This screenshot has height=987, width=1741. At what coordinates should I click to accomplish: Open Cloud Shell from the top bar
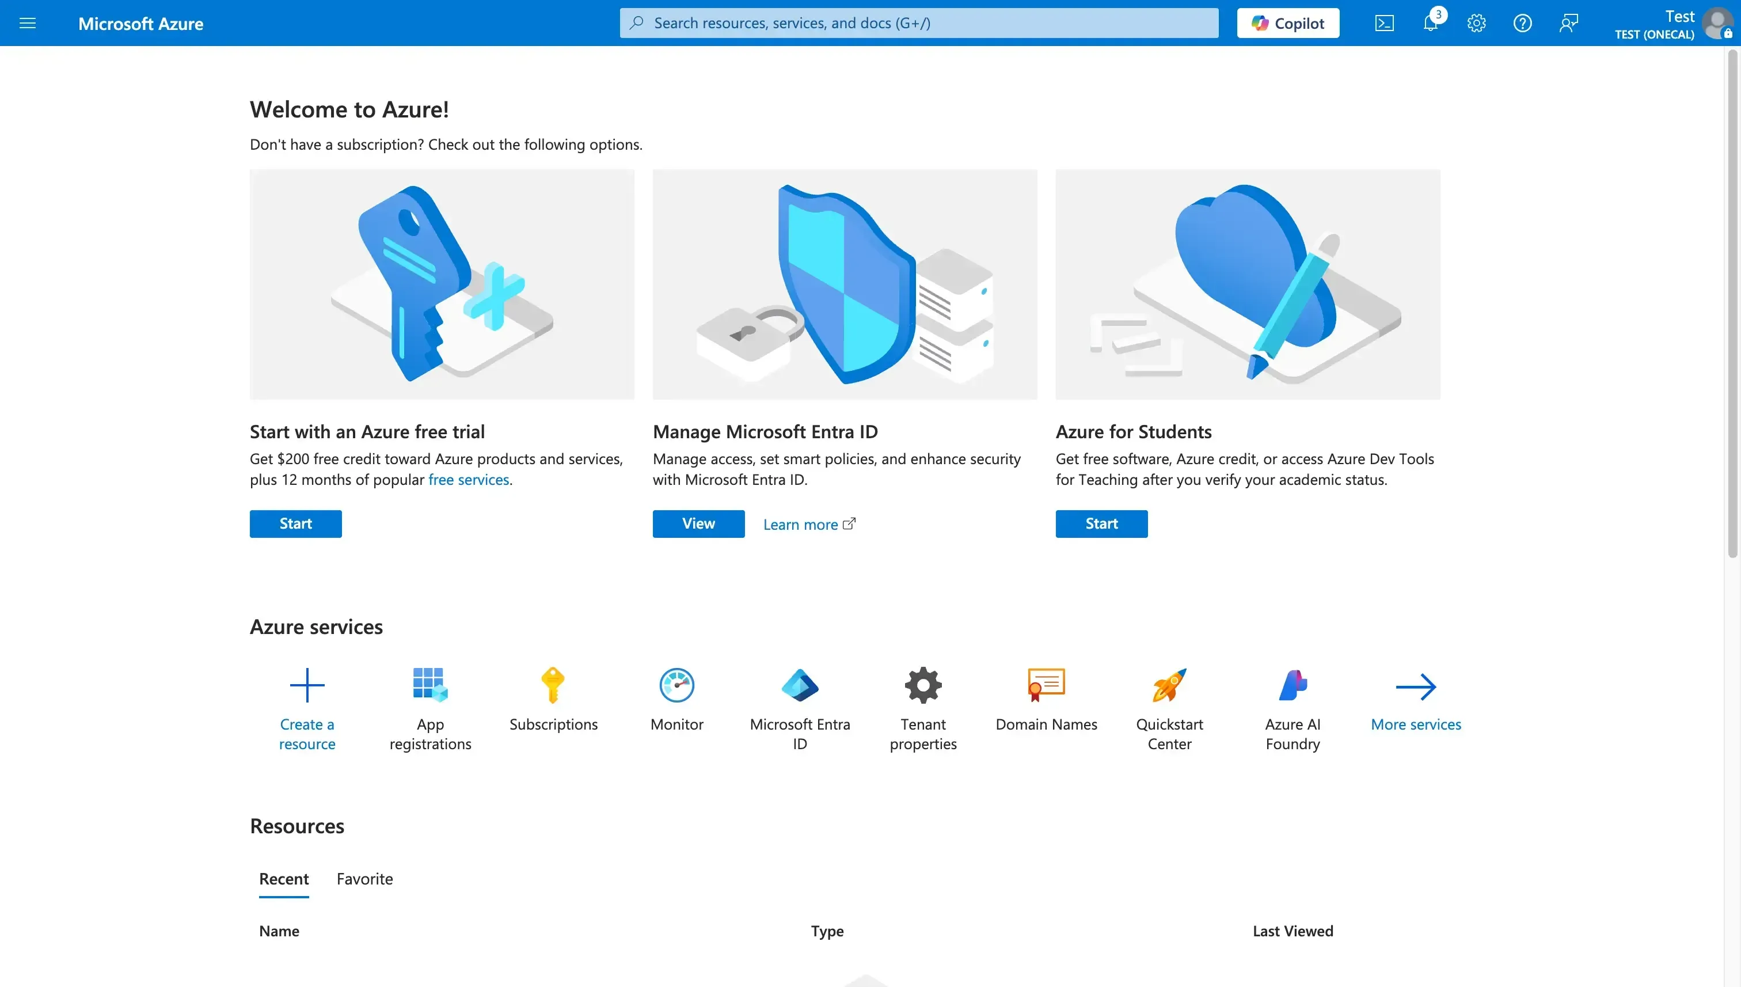tap(1384, 23)
